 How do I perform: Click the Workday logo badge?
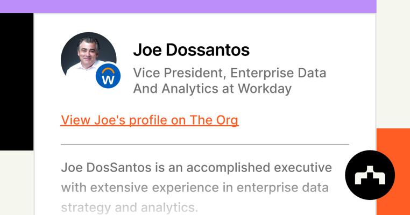coord(108,76)
